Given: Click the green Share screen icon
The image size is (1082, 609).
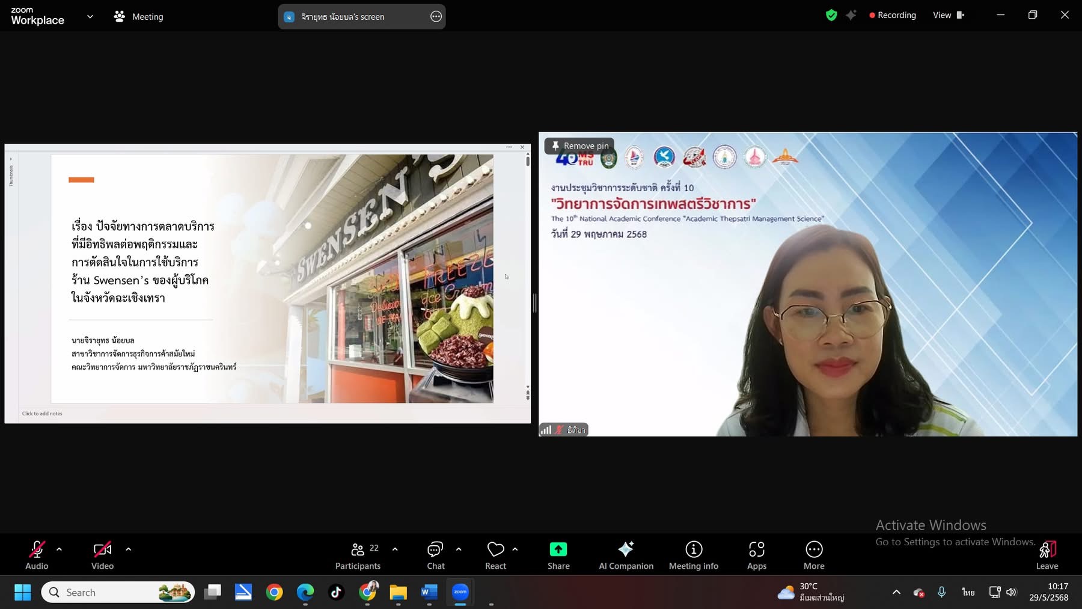Looking at the screenshot, I should click(x=558, y=549).
